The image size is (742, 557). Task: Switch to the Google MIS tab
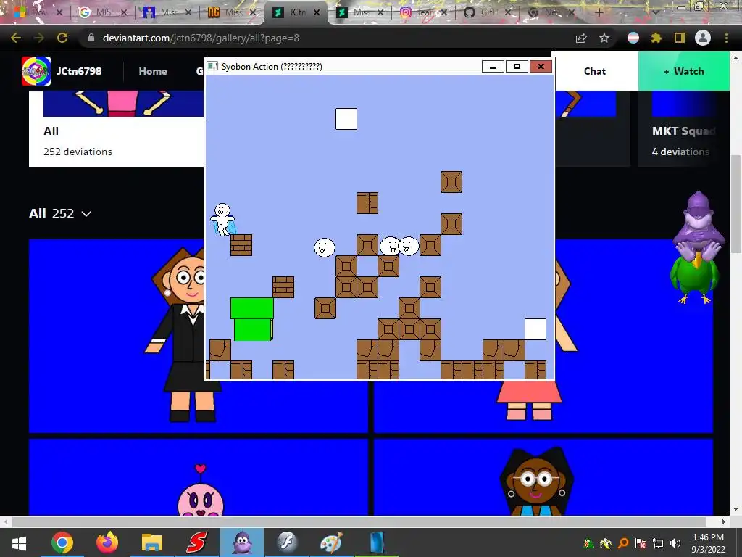tap(103, 12)
